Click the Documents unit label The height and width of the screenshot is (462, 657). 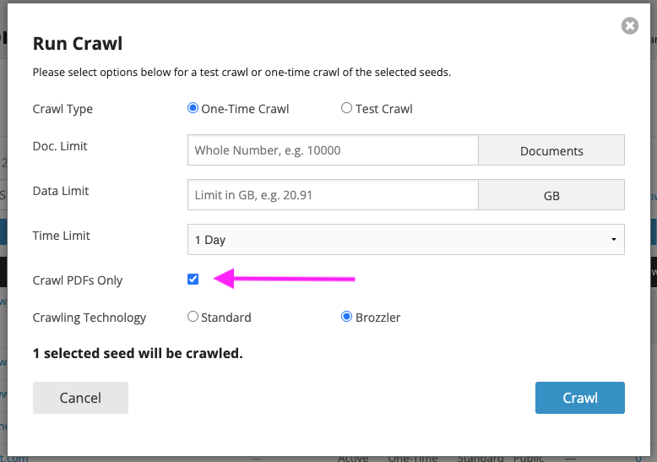[x=551, y=150]
